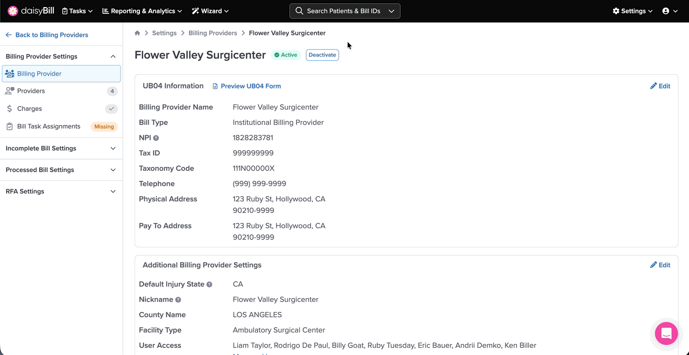This screenshot has height=355, width=689.
Task: Click the Nickname help icon
Action: coord(178,300)
